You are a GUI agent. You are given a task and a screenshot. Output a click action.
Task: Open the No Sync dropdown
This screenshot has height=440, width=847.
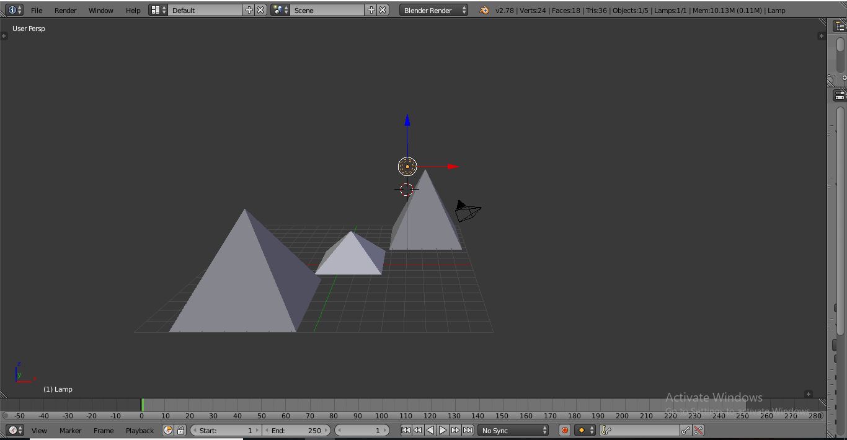[514, 430]
